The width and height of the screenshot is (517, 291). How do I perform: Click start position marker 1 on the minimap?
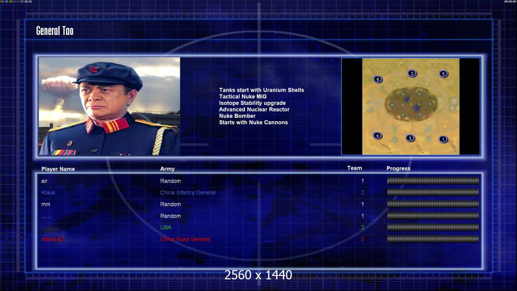click(443, 139)
